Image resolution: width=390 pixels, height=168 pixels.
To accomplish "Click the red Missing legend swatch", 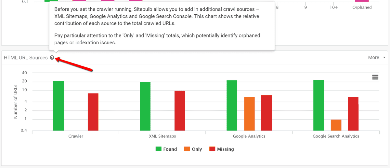I will pos(212,149).
